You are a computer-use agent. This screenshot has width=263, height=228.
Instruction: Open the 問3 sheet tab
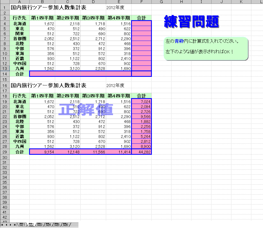40,225
